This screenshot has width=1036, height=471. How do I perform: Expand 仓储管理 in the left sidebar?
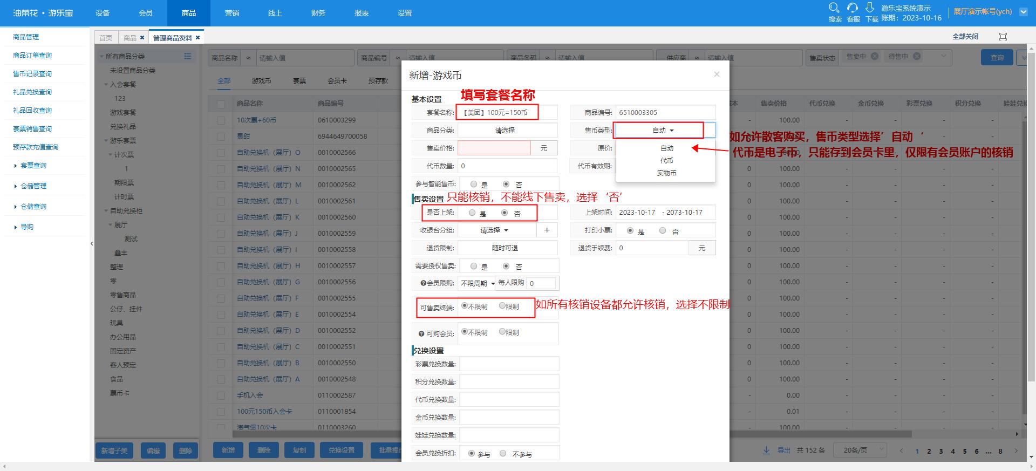coord(32,186)
